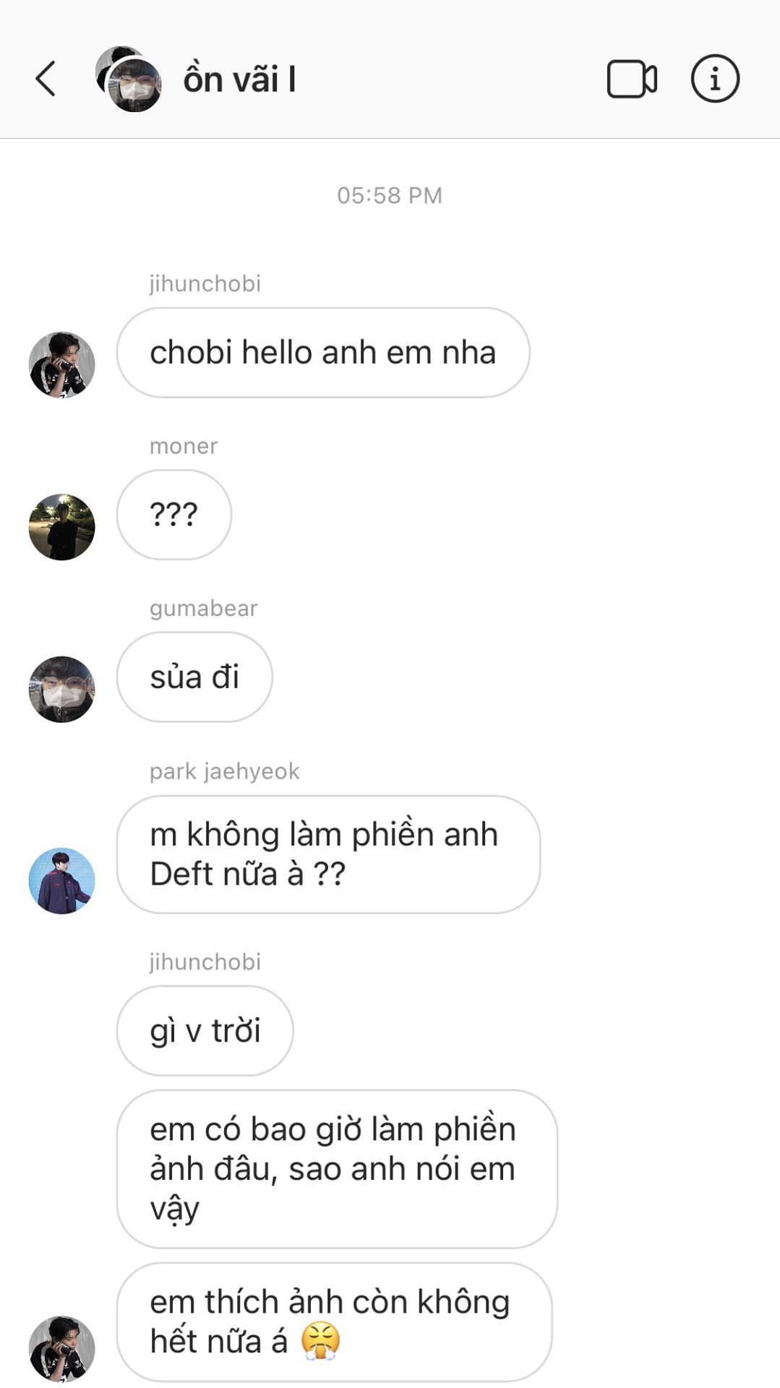The width and height of the screenshot is (780, 1388).
Task: Open the chat info details
Action: click(715, 79)
